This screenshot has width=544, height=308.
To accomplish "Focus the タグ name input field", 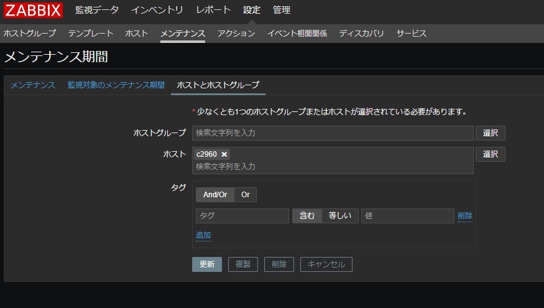I will pyautogui.click(x=242, y=216).
